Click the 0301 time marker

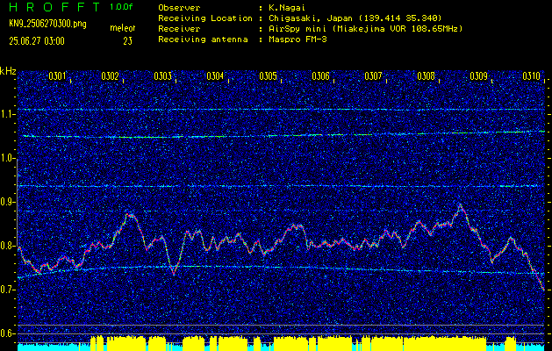point(57,75)
